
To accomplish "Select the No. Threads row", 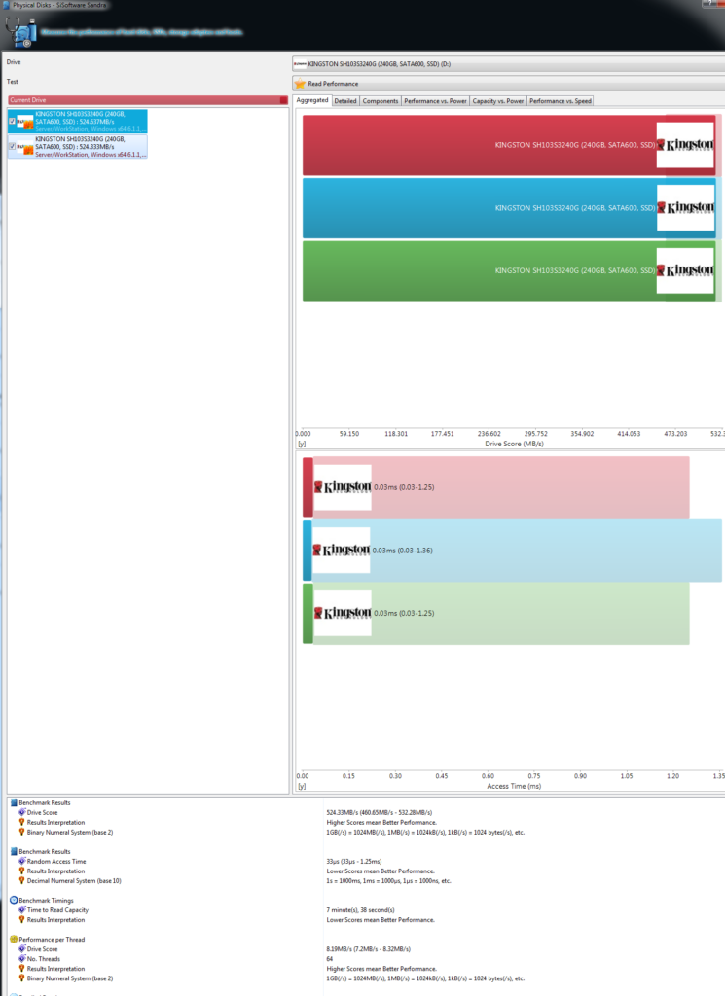I will point(43,958).
